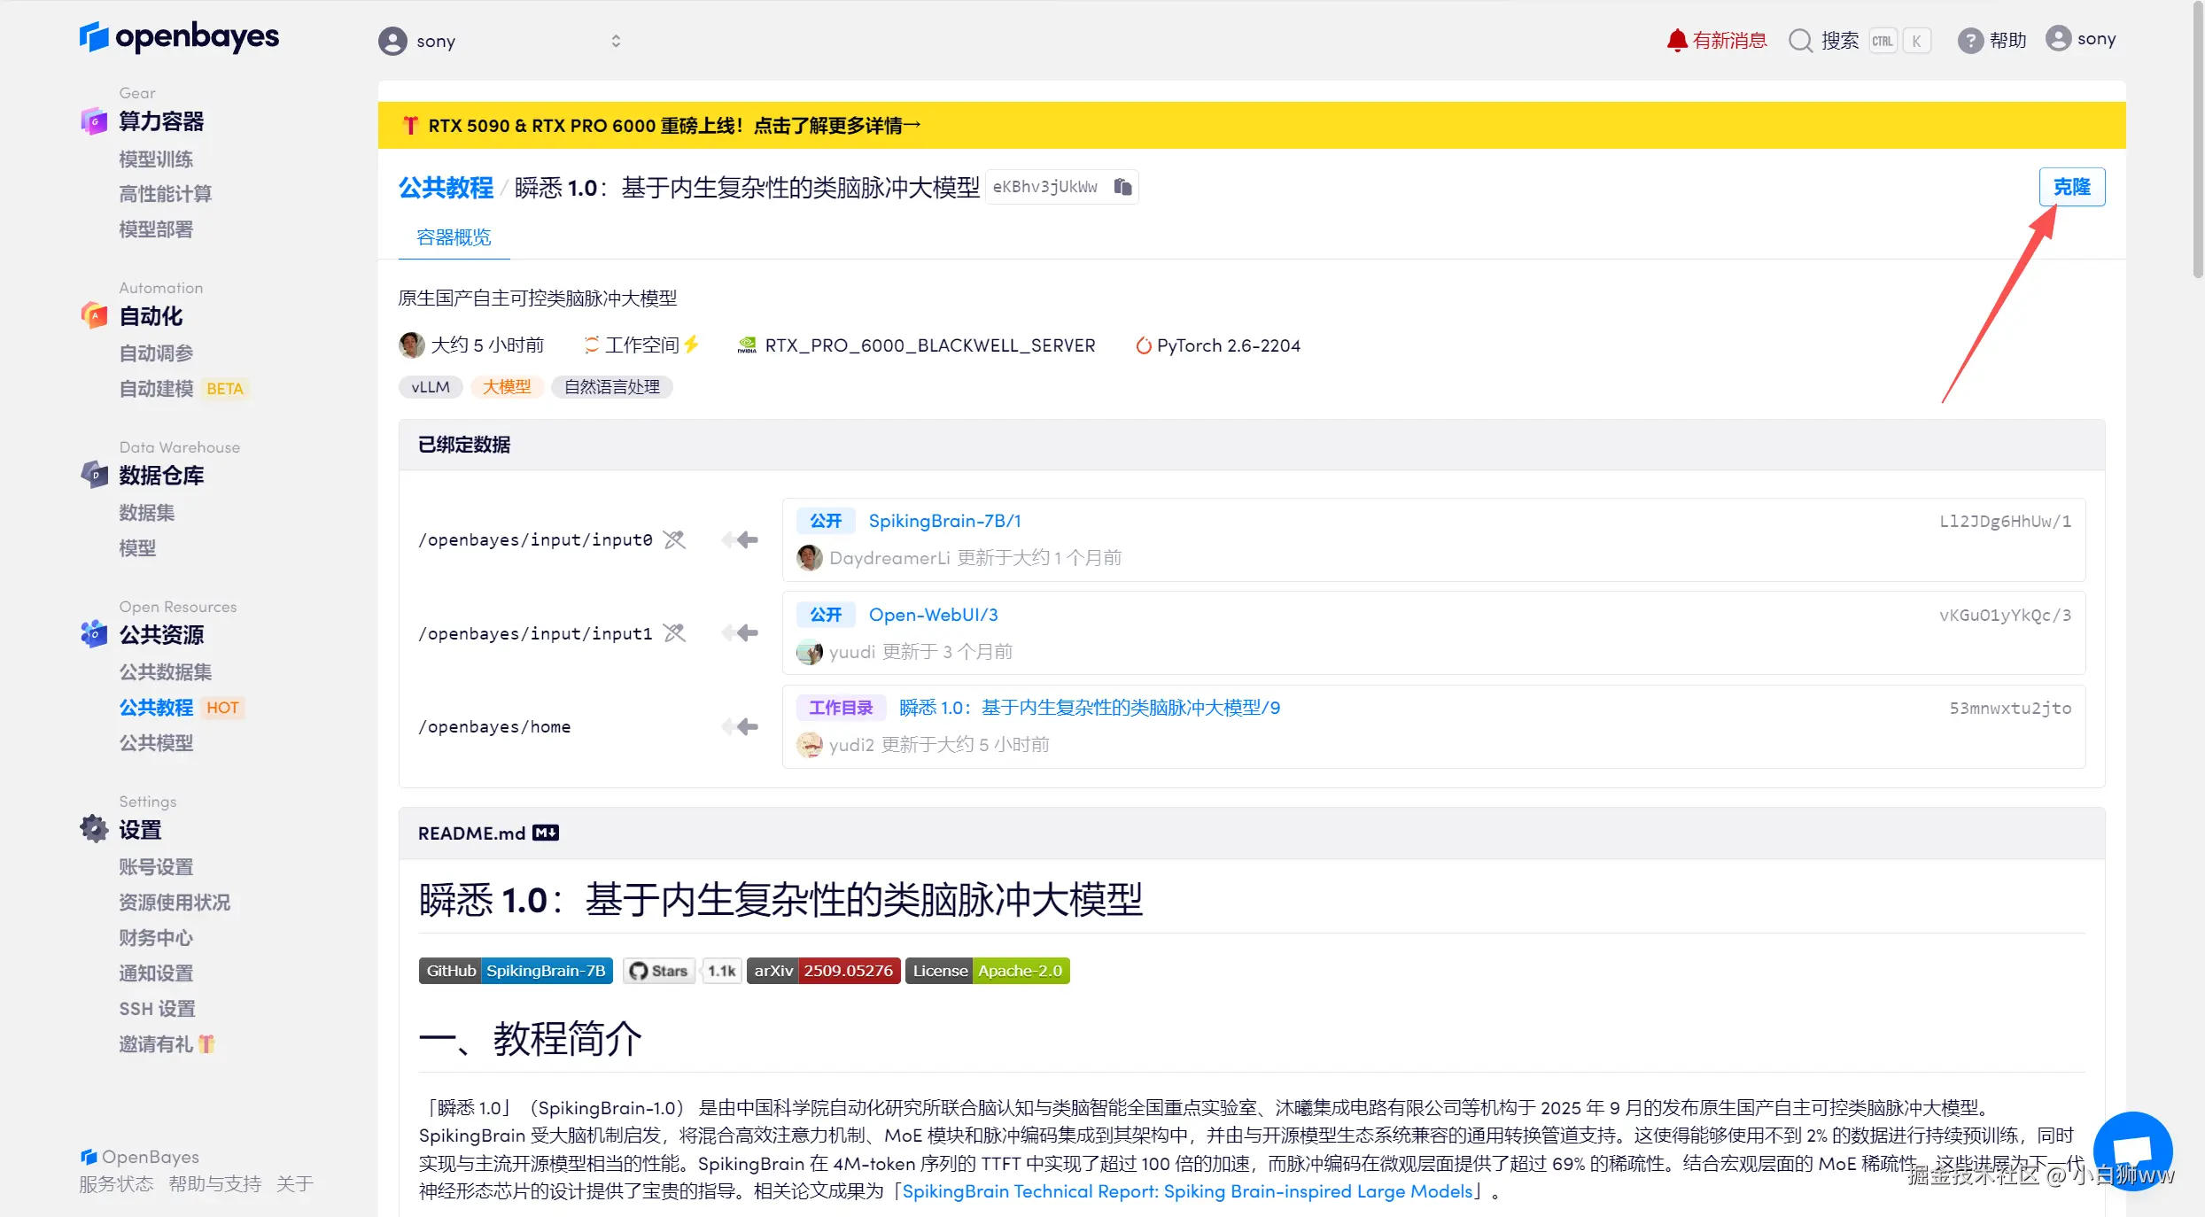2205x1217 pixels.
Task: Open the arXiv 2509.05276 badge
Action: coord(823,971)
